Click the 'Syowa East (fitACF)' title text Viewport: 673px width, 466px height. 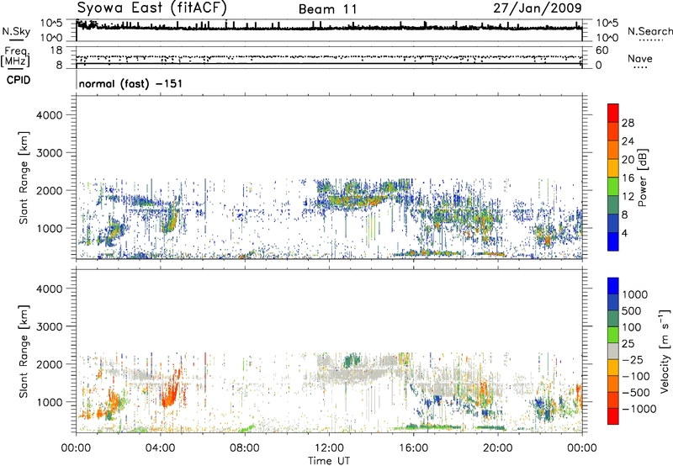(x=152, y=8)
